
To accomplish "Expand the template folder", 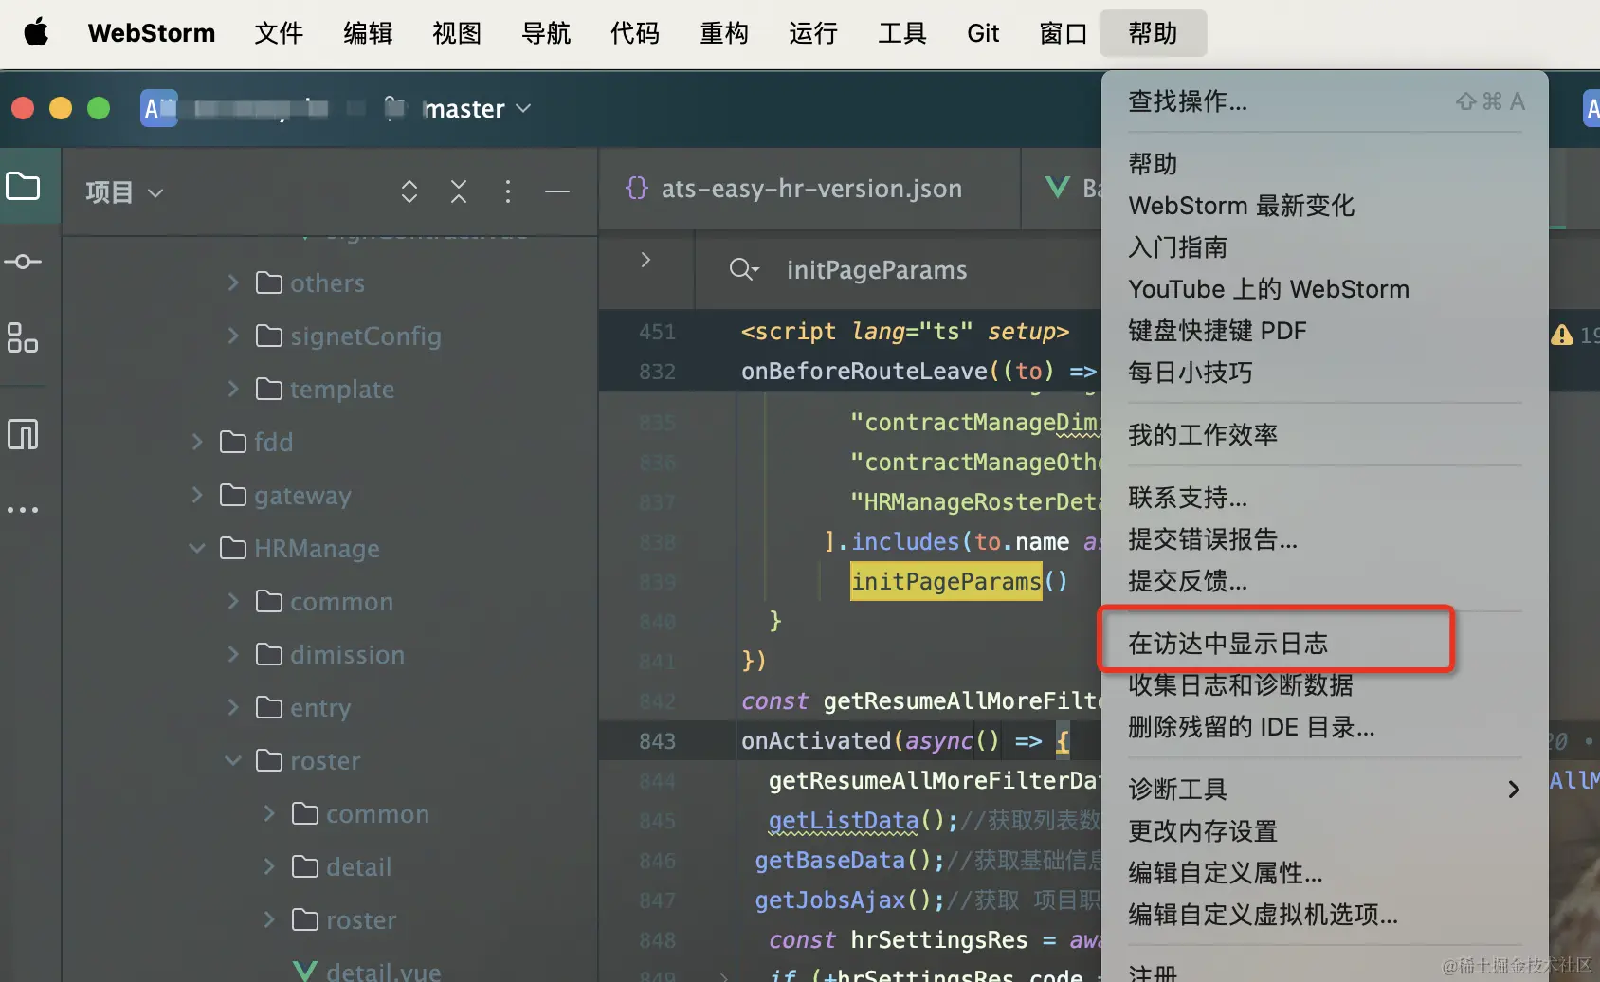I will click(x=233, y=389).
